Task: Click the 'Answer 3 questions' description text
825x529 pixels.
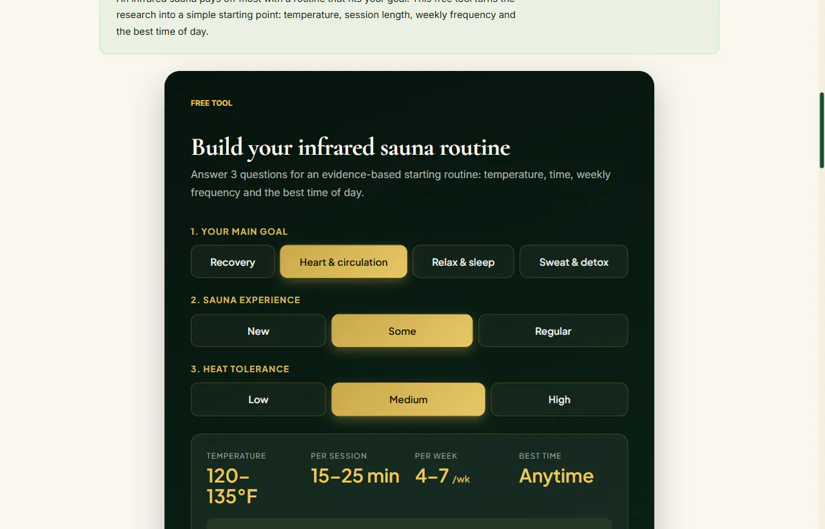Action: click(401, 183)
